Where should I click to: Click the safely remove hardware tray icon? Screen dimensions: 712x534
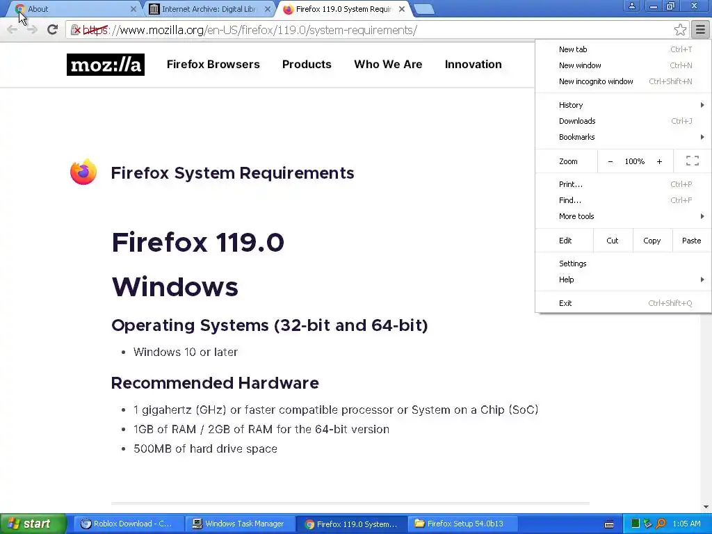[x=647, y=524]
